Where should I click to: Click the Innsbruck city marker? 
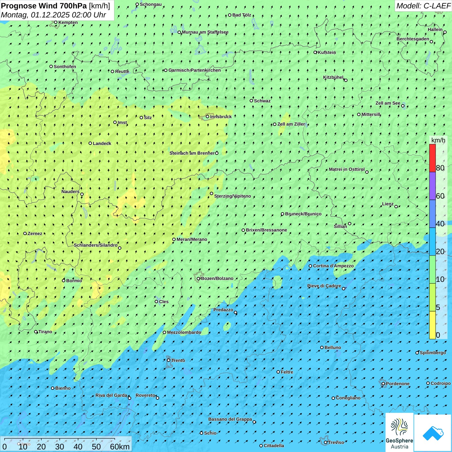tap(208, 117)
